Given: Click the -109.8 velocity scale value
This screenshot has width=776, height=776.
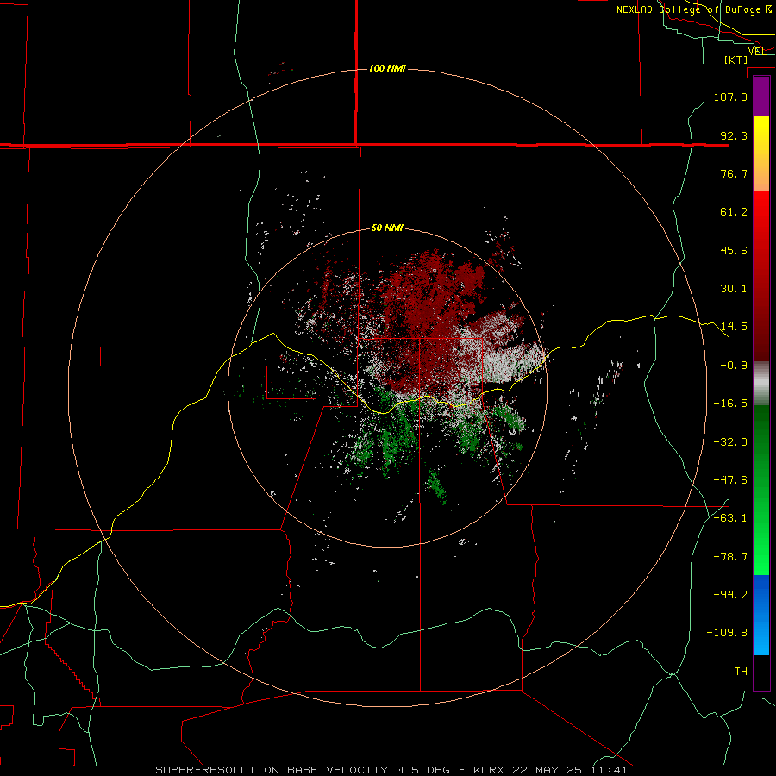Looking at the screenshot, I should 727,633.
